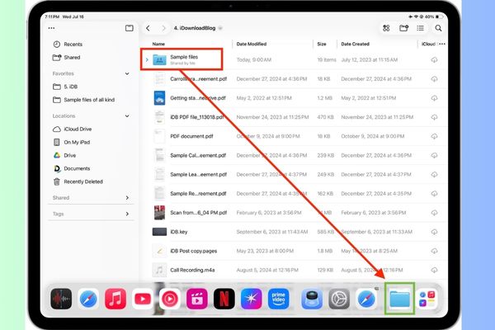Image resolution: width=495 pixels, height=330 pixels.
Task: Open Voice Memos from the Dock
Action: pyautogui.click(x=61, y=299)
